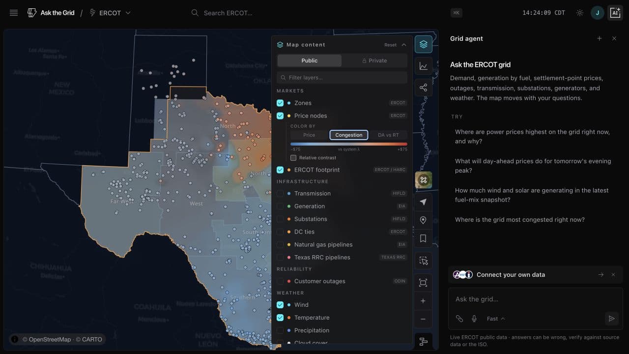
Task: Open the Connect your own data arrow
Action: [600, 275]
